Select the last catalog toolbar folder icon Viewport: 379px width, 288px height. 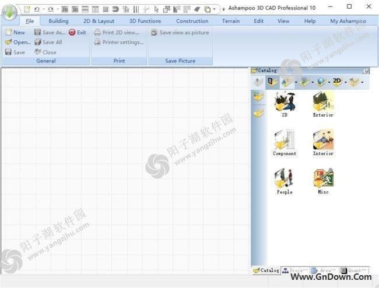coord(354,82)
